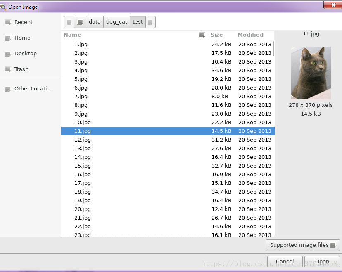The width and height of the screenshot is (342, 272).
Task: Select file 1.jpg
Action: tap(168, 45)
